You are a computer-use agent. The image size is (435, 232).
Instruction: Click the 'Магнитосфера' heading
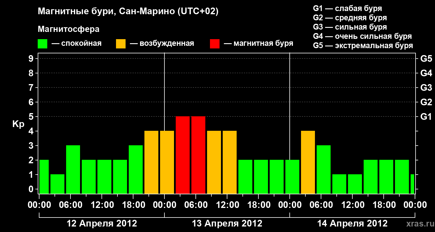(68, 29)
